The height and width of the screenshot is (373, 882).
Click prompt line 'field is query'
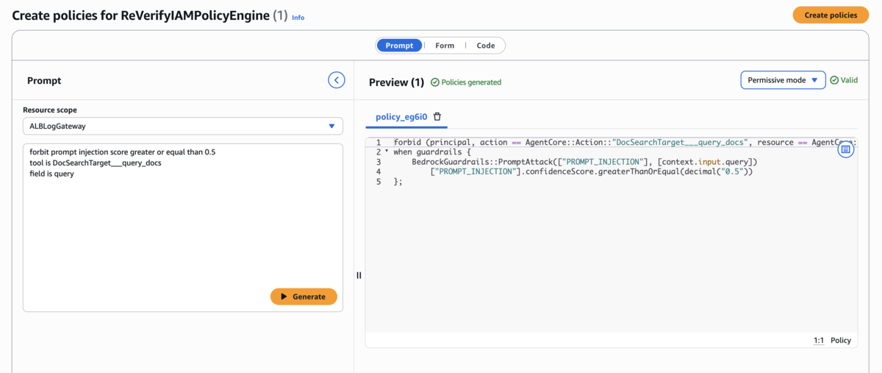52,174
